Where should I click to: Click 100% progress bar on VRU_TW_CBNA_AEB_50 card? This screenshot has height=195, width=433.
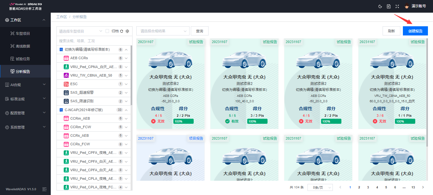tap(405, 121)
